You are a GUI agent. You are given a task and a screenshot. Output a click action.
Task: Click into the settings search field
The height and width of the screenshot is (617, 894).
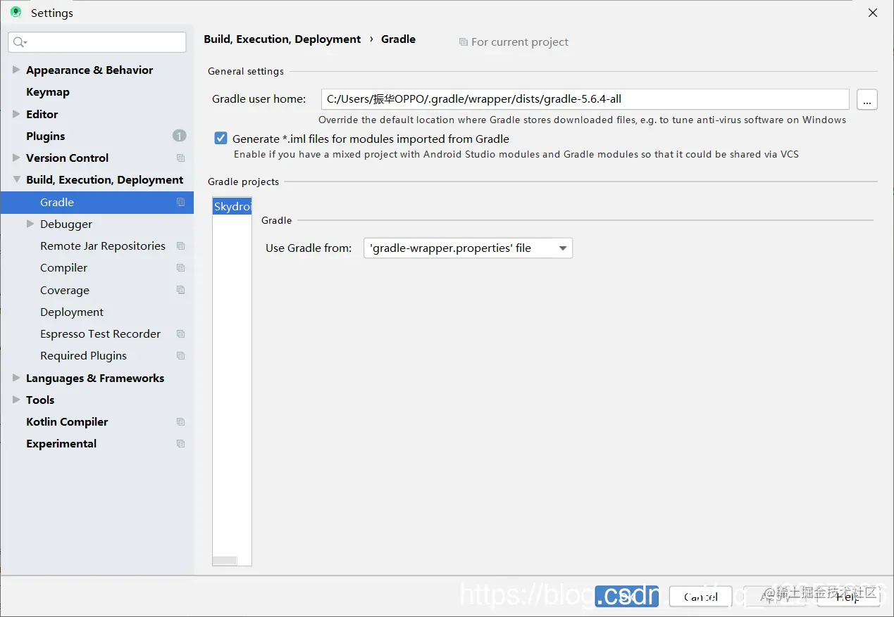click(97, 42)
